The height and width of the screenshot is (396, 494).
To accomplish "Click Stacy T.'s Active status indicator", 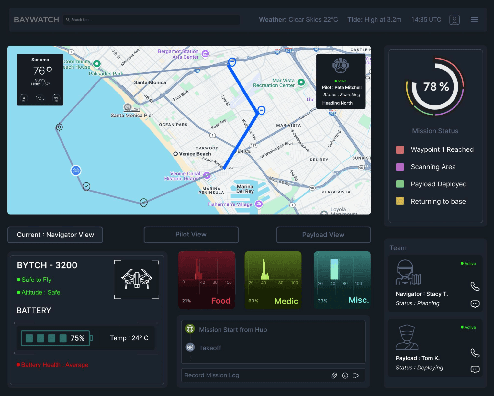I will tap(468, 264).
